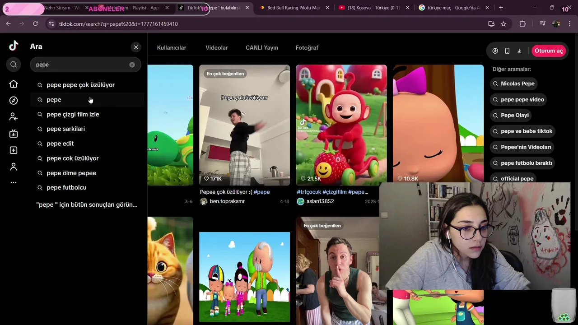Click the round coin icon beside phone icon
This screenshot has height=325, width=578.
[x=495, y=51]
